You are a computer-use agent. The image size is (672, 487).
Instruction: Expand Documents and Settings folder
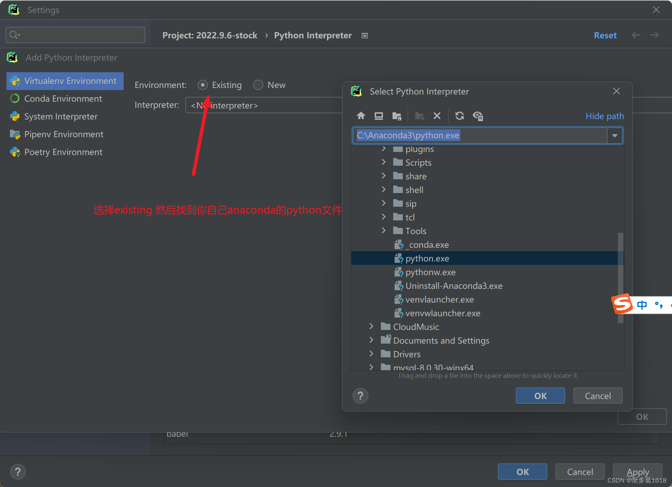[371, 340]
